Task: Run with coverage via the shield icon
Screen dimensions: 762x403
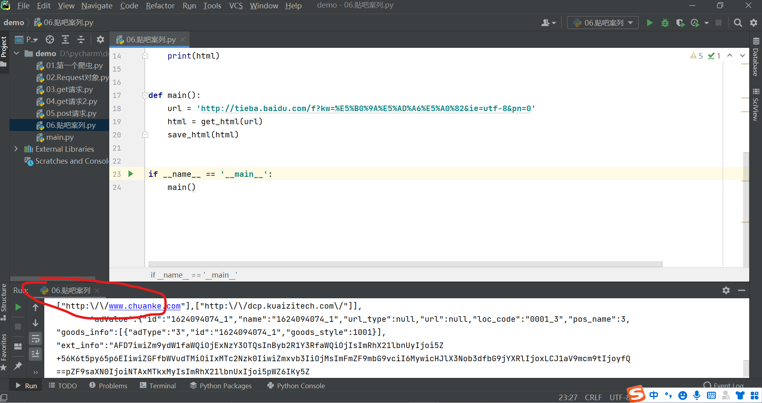Action: coord(680,23)
